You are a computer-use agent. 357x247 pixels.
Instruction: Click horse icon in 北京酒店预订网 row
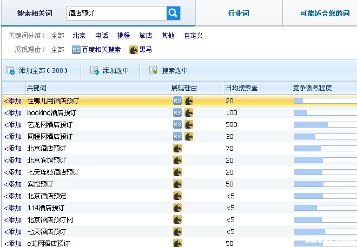click(x=177, y=220)
